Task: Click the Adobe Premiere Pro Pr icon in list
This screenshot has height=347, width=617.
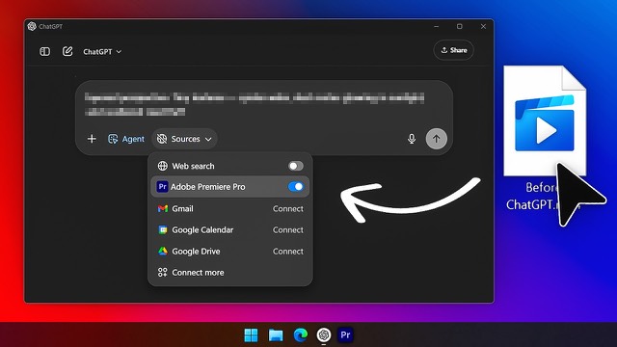Action: tap(162, 186)
